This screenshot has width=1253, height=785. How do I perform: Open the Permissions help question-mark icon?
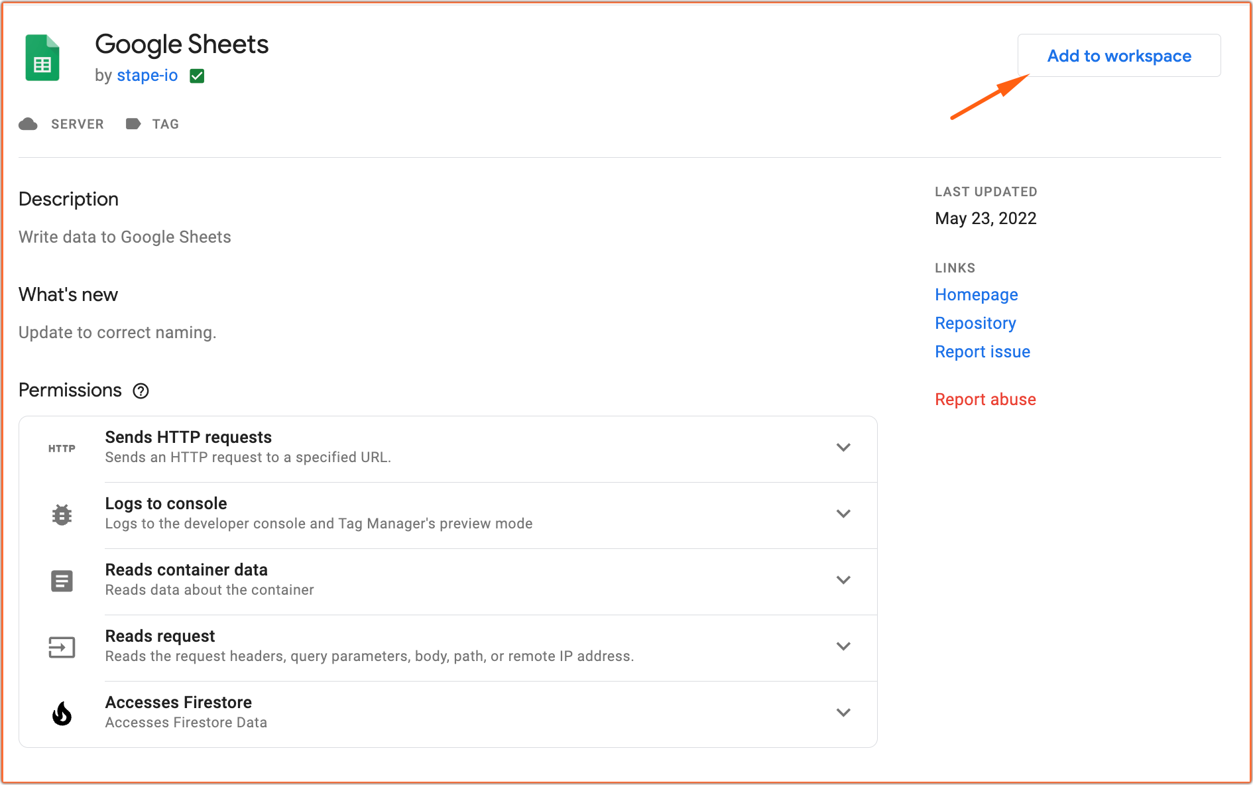(x=141, y=391)
